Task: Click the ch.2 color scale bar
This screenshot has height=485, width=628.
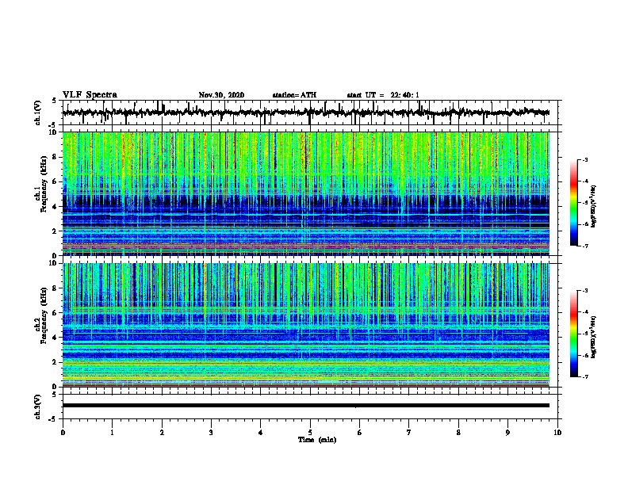Action: coord(574,334)
